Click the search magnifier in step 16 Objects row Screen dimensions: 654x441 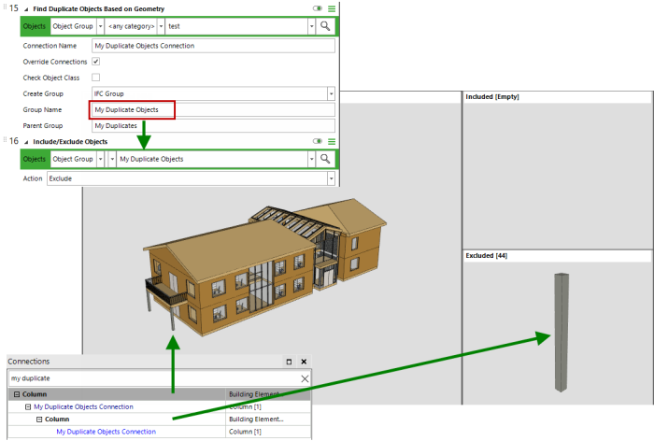click(325, 159)
